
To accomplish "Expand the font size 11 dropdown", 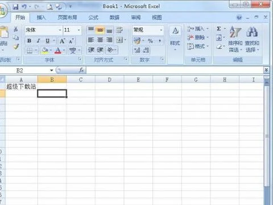I will 78,30.
